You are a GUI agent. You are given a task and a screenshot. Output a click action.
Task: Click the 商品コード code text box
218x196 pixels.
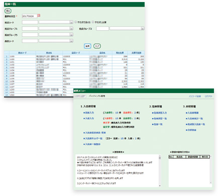(x=30, y=41)
